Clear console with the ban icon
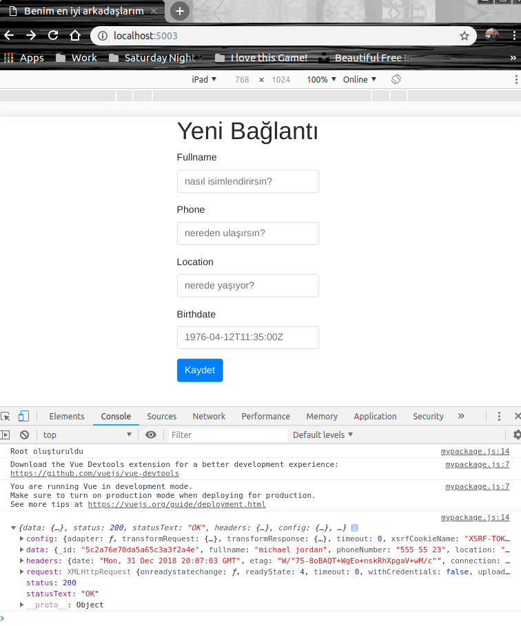Screen dimensions: 521x626 [24, 435]
